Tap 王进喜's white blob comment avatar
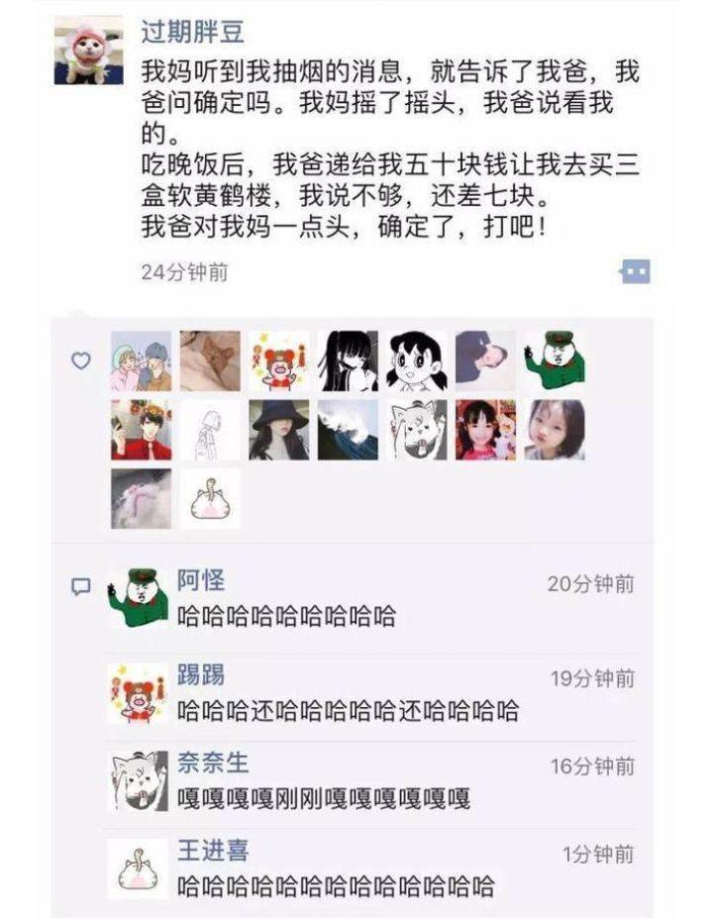The width and height of the screenshot is (713, 920). pos(139,869)
